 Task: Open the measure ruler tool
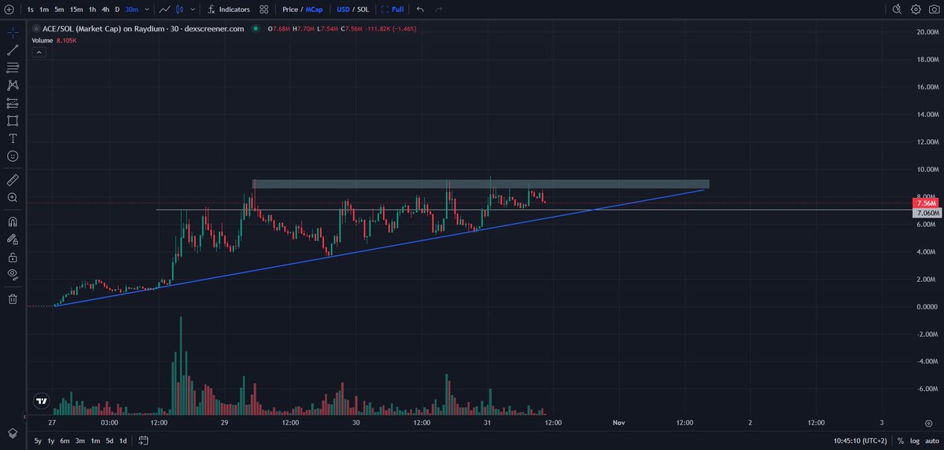click(x=13, y=180)
